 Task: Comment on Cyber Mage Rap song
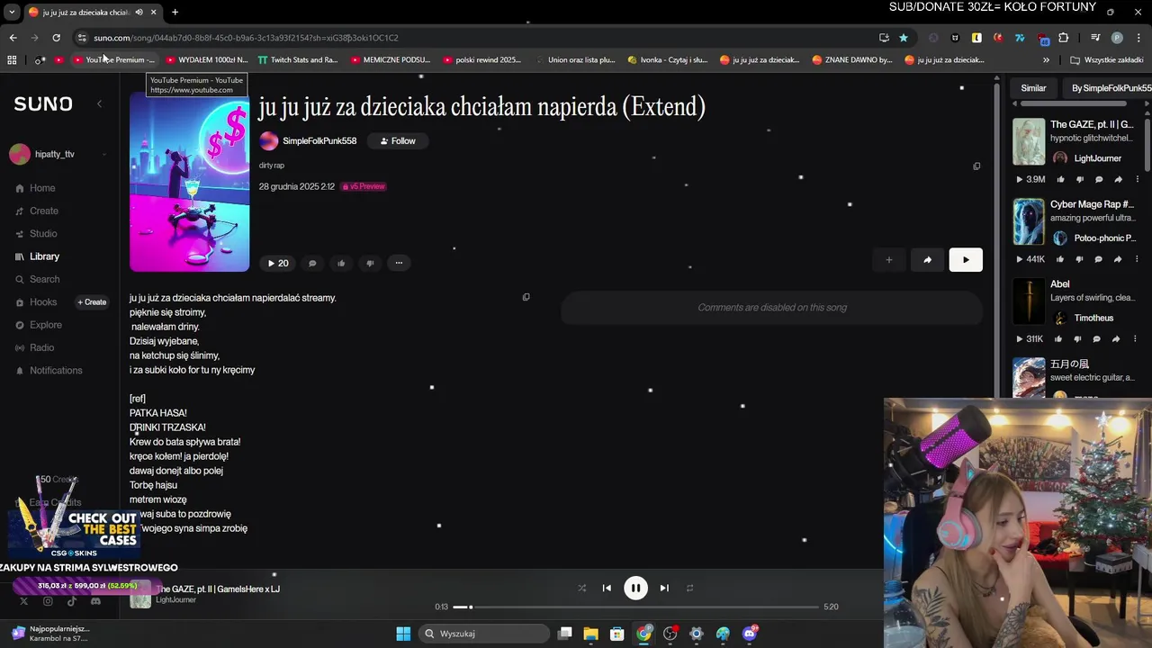pos(1099,259)
